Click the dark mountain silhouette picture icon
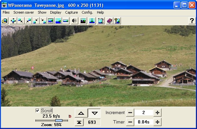197x129 pixels. 83,21
